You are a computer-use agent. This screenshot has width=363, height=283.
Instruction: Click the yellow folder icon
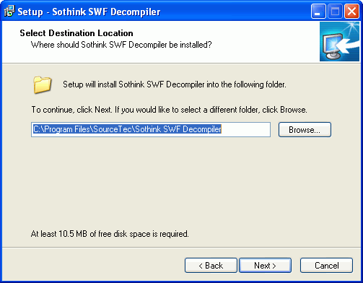pyautogui.click(x=42, y=84)
